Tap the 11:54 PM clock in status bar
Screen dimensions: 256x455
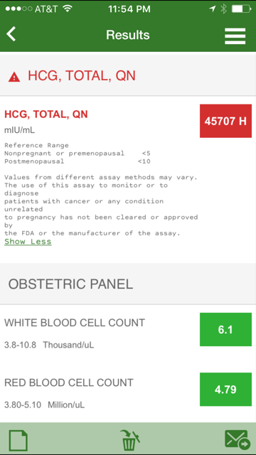click(x=129, y=9)
